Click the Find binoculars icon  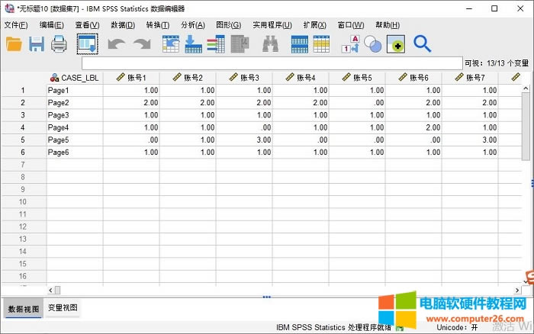point(270,44)
